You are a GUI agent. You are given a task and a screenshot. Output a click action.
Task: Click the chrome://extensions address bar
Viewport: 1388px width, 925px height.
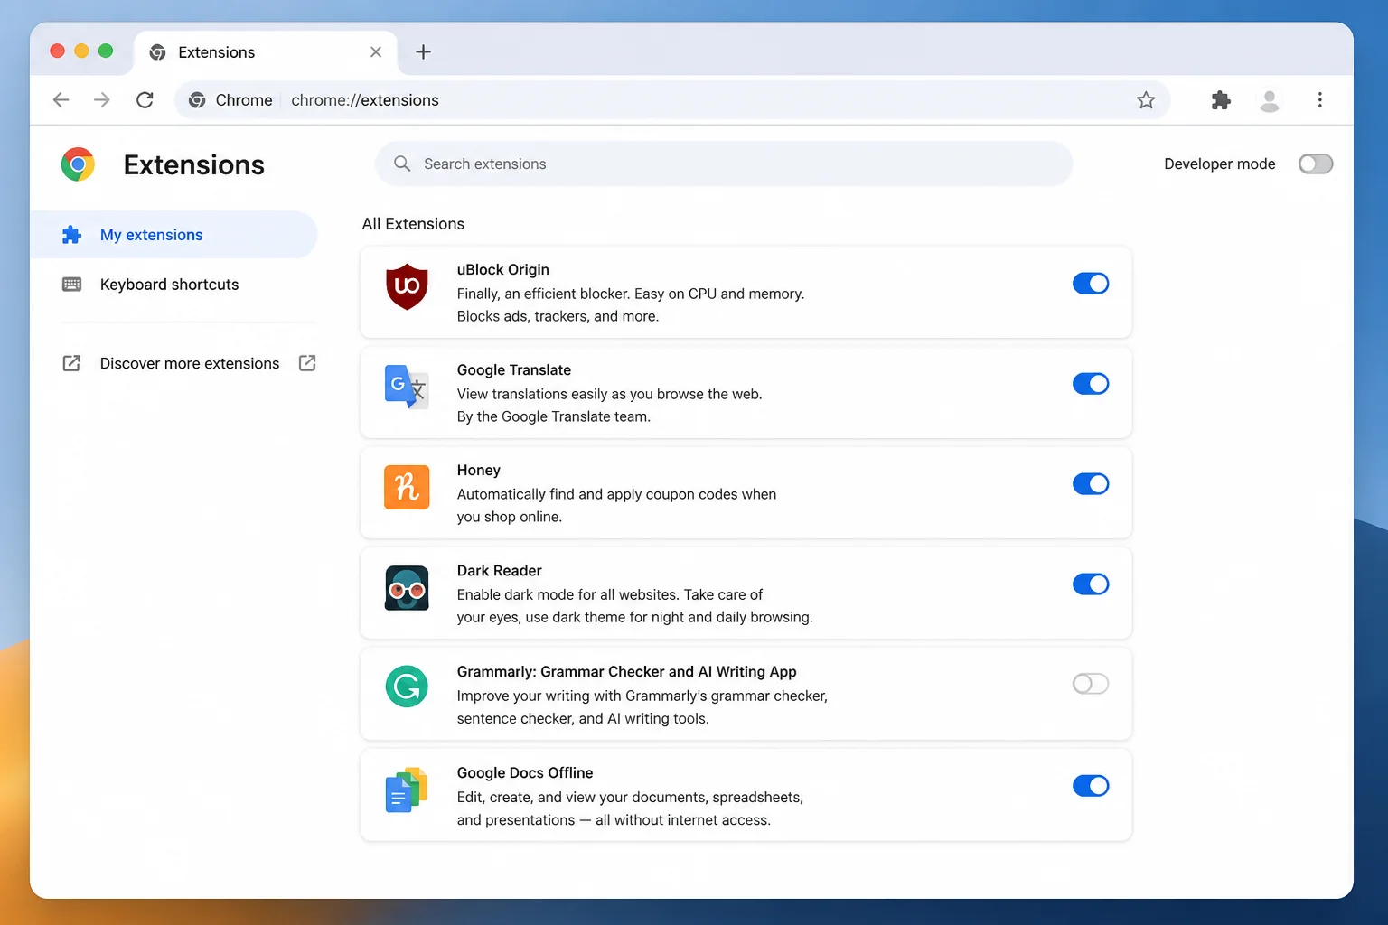672,100
